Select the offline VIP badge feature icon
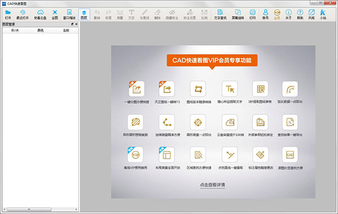 click(135, 154)
